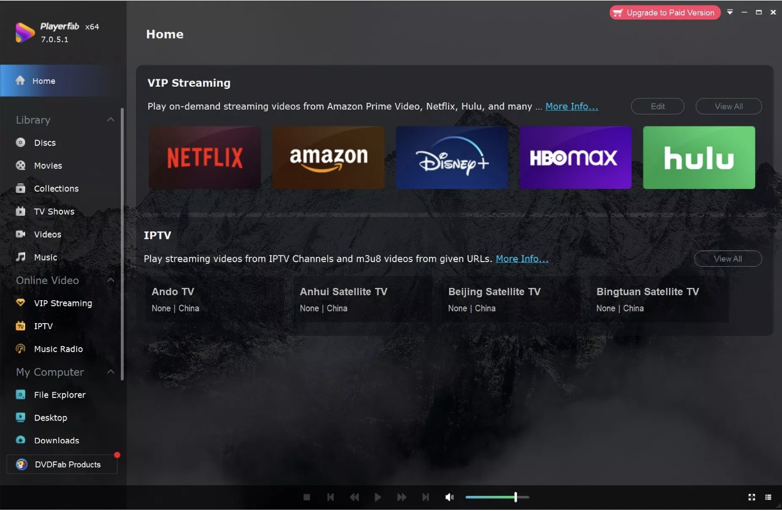The image size is (782, 511).
Task: Click View All for IPTV
Action: coord(728,259)
